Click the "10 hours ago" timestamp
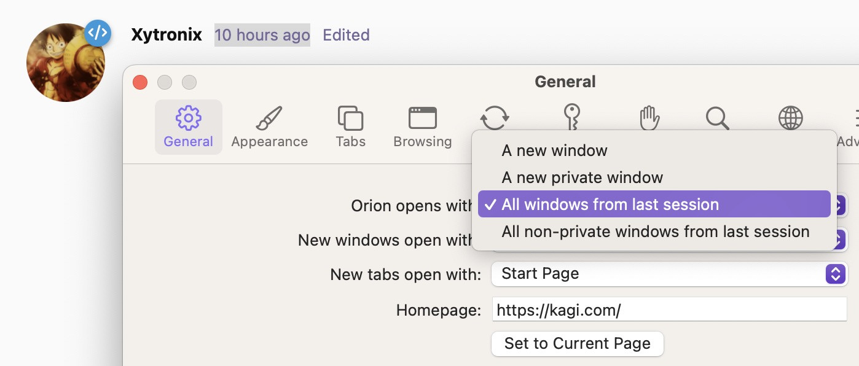The image size is (859, 366). [262, 35]
